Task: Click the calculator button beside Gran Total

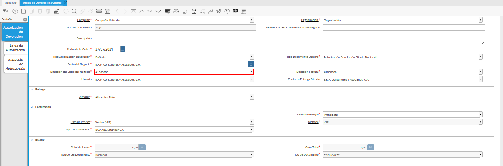Action: click(x=370, y=147)
